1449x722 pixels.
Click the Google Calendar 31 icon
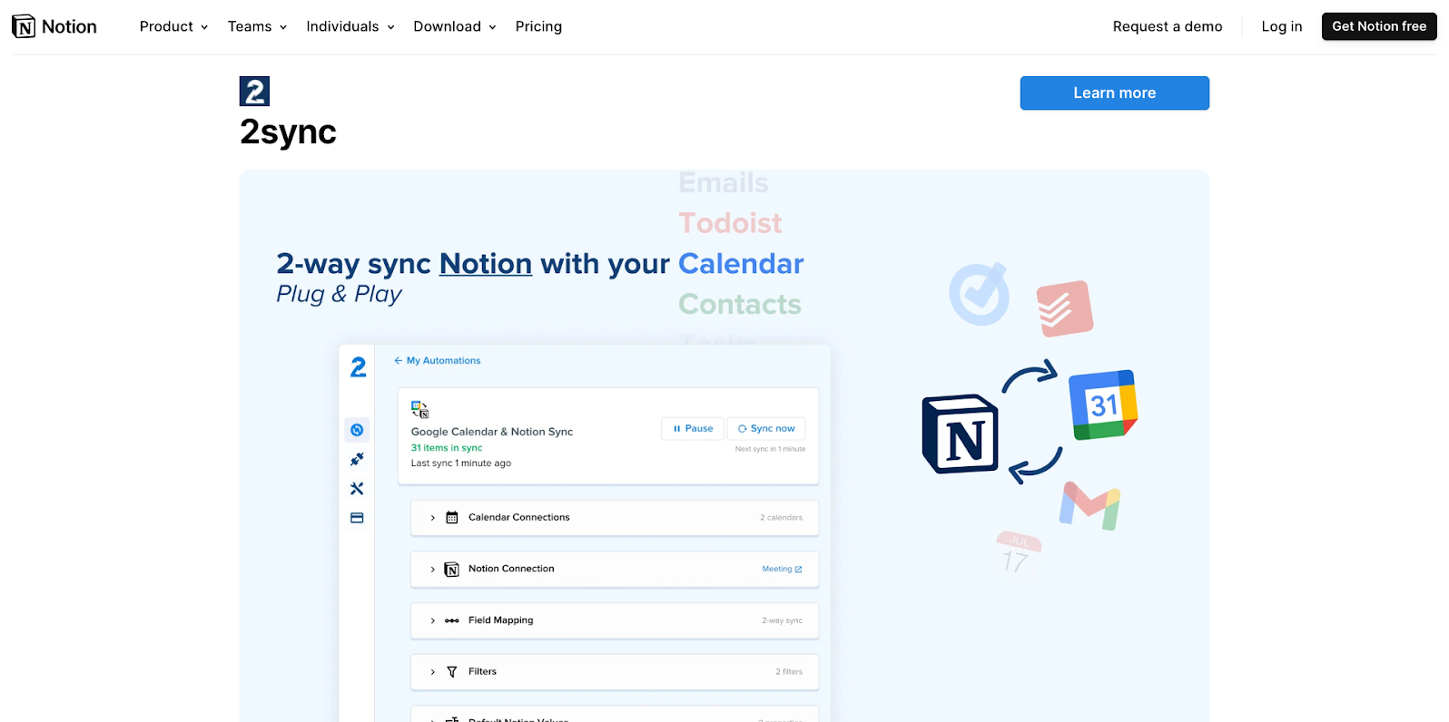pos(1103,405)
